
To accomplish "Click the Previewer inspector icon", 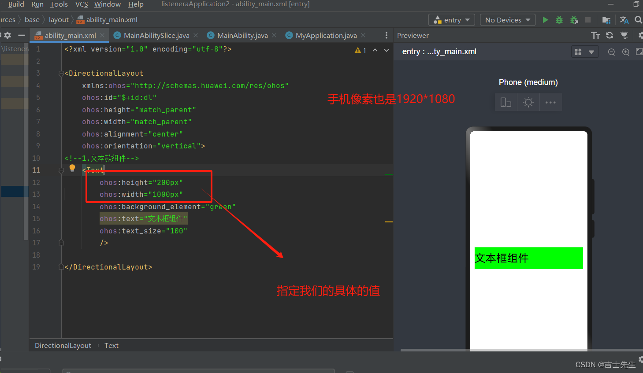I will coord(624,35).
